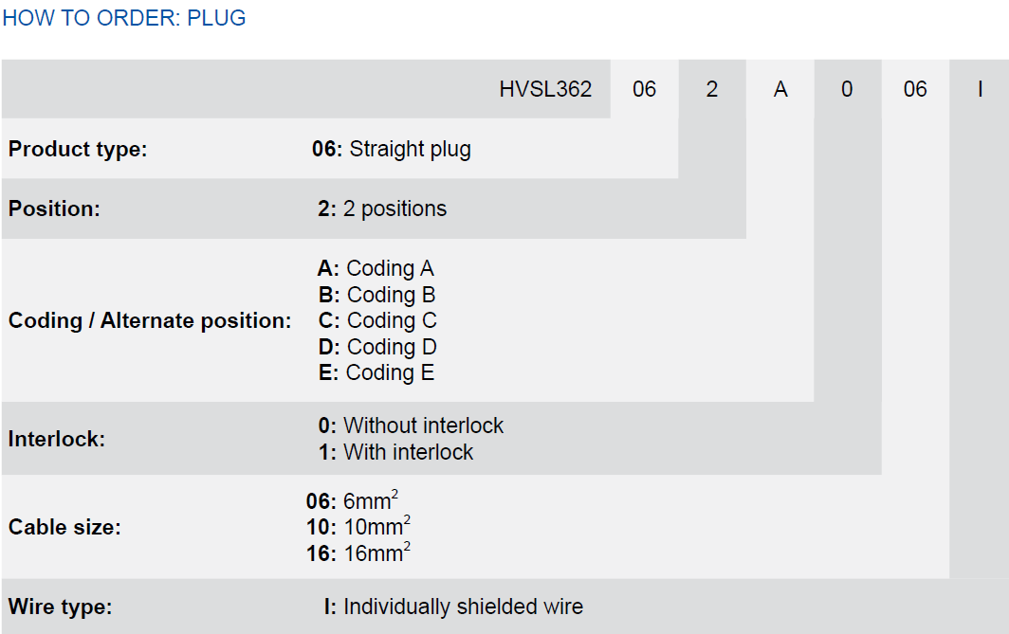1009x634 pixels.
Task: Click the 06 product type code cell
Action: (x=644, y=89)
